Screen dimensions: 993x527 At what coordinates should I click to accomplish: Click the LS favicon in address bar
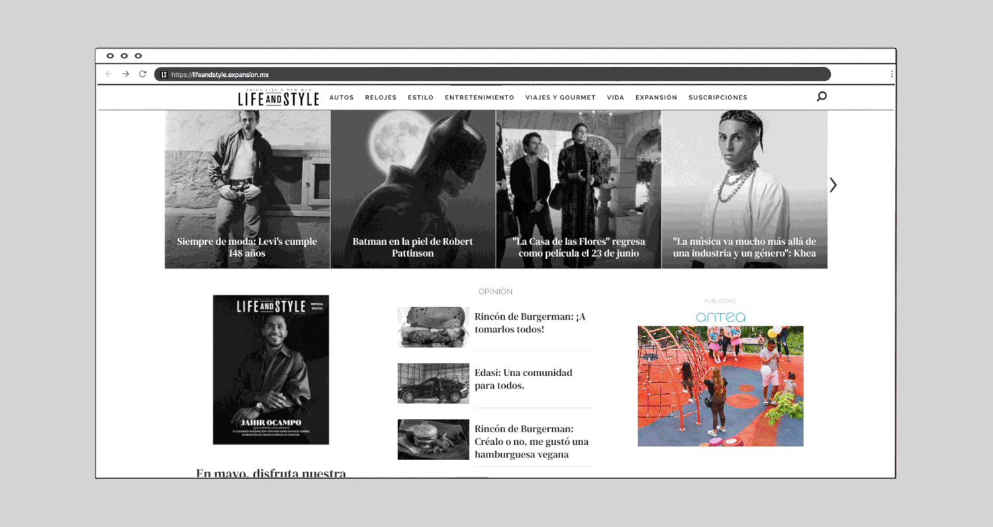(164, 75)
